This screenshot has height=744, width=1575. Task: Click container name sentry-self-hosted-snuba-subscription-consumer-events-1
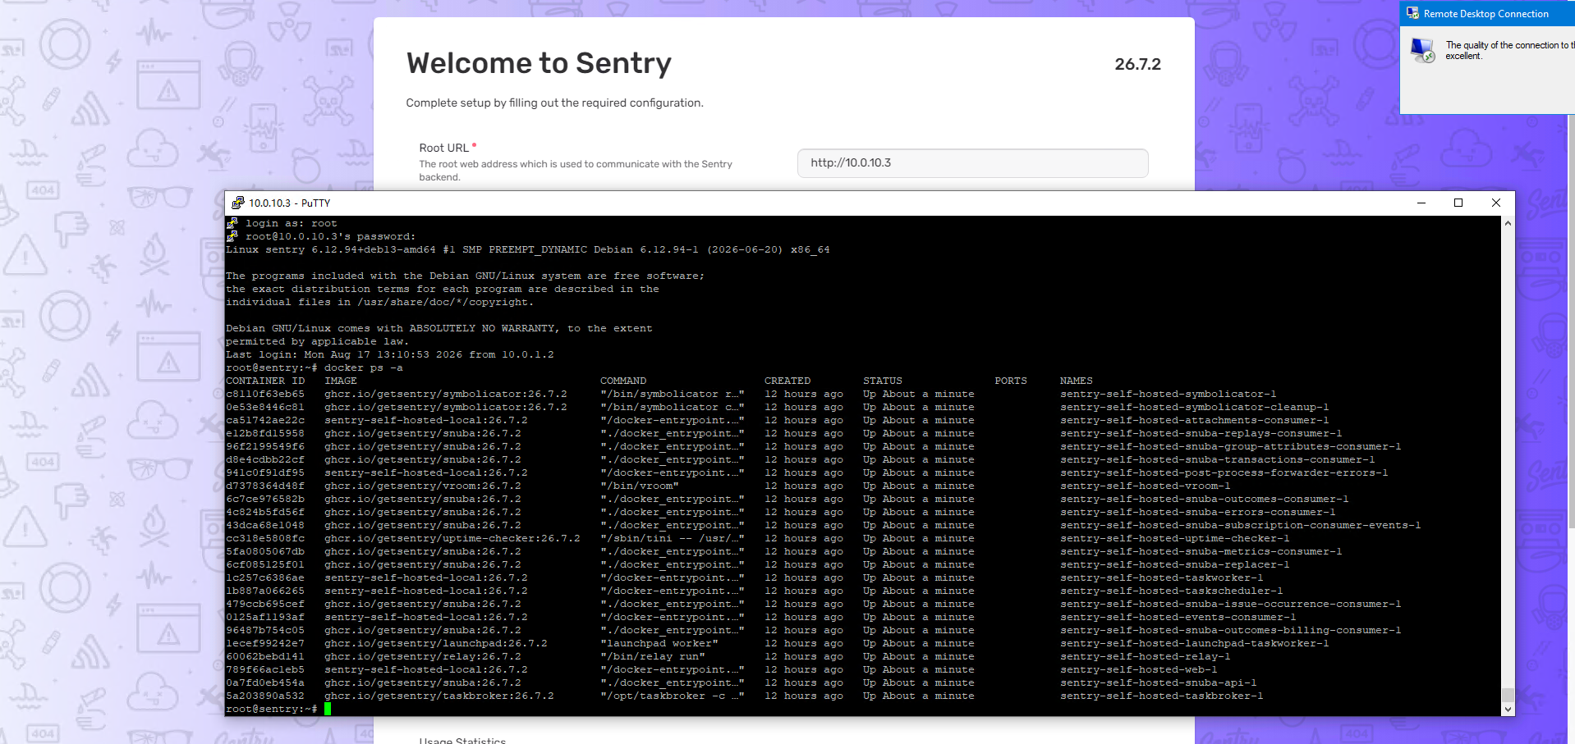click(x=1241, y=525)
